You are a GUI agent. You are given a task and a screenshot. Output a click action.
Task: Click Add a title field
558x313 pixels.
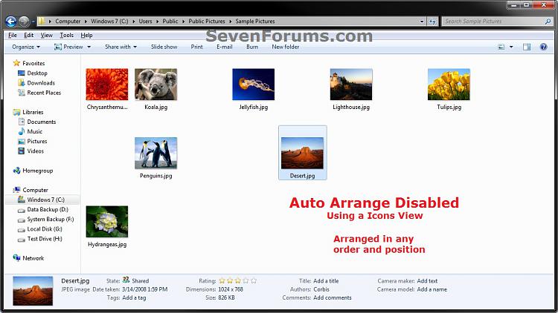tap(326, 280)
